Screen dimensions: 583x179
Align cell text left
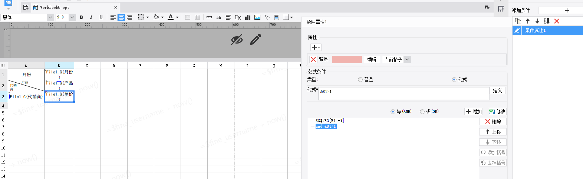click(113, 17)
